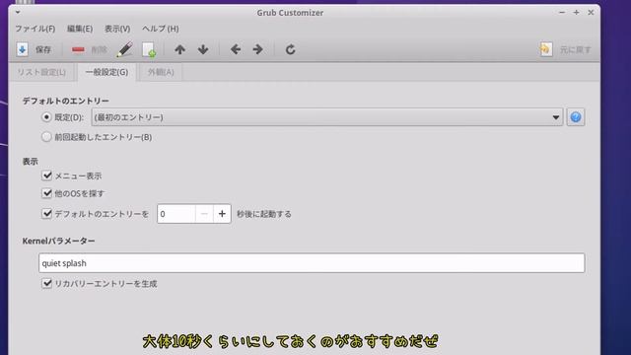Move entry down with down arrow

click(x=203, y=49)
